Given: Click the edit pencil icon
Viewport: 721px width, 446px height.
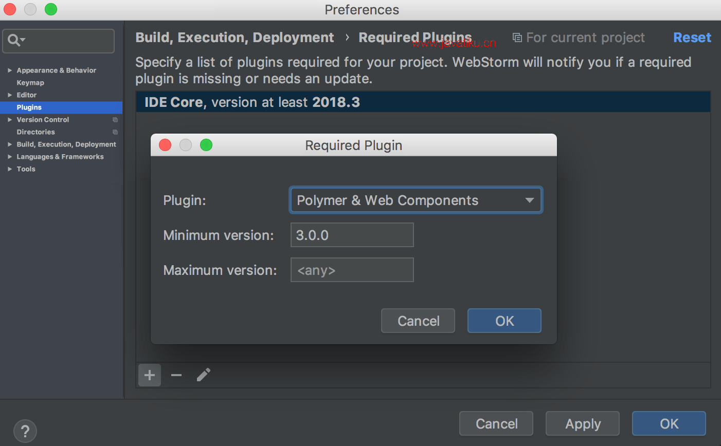Looking at the screenshot, I should (x=204, y=375).
